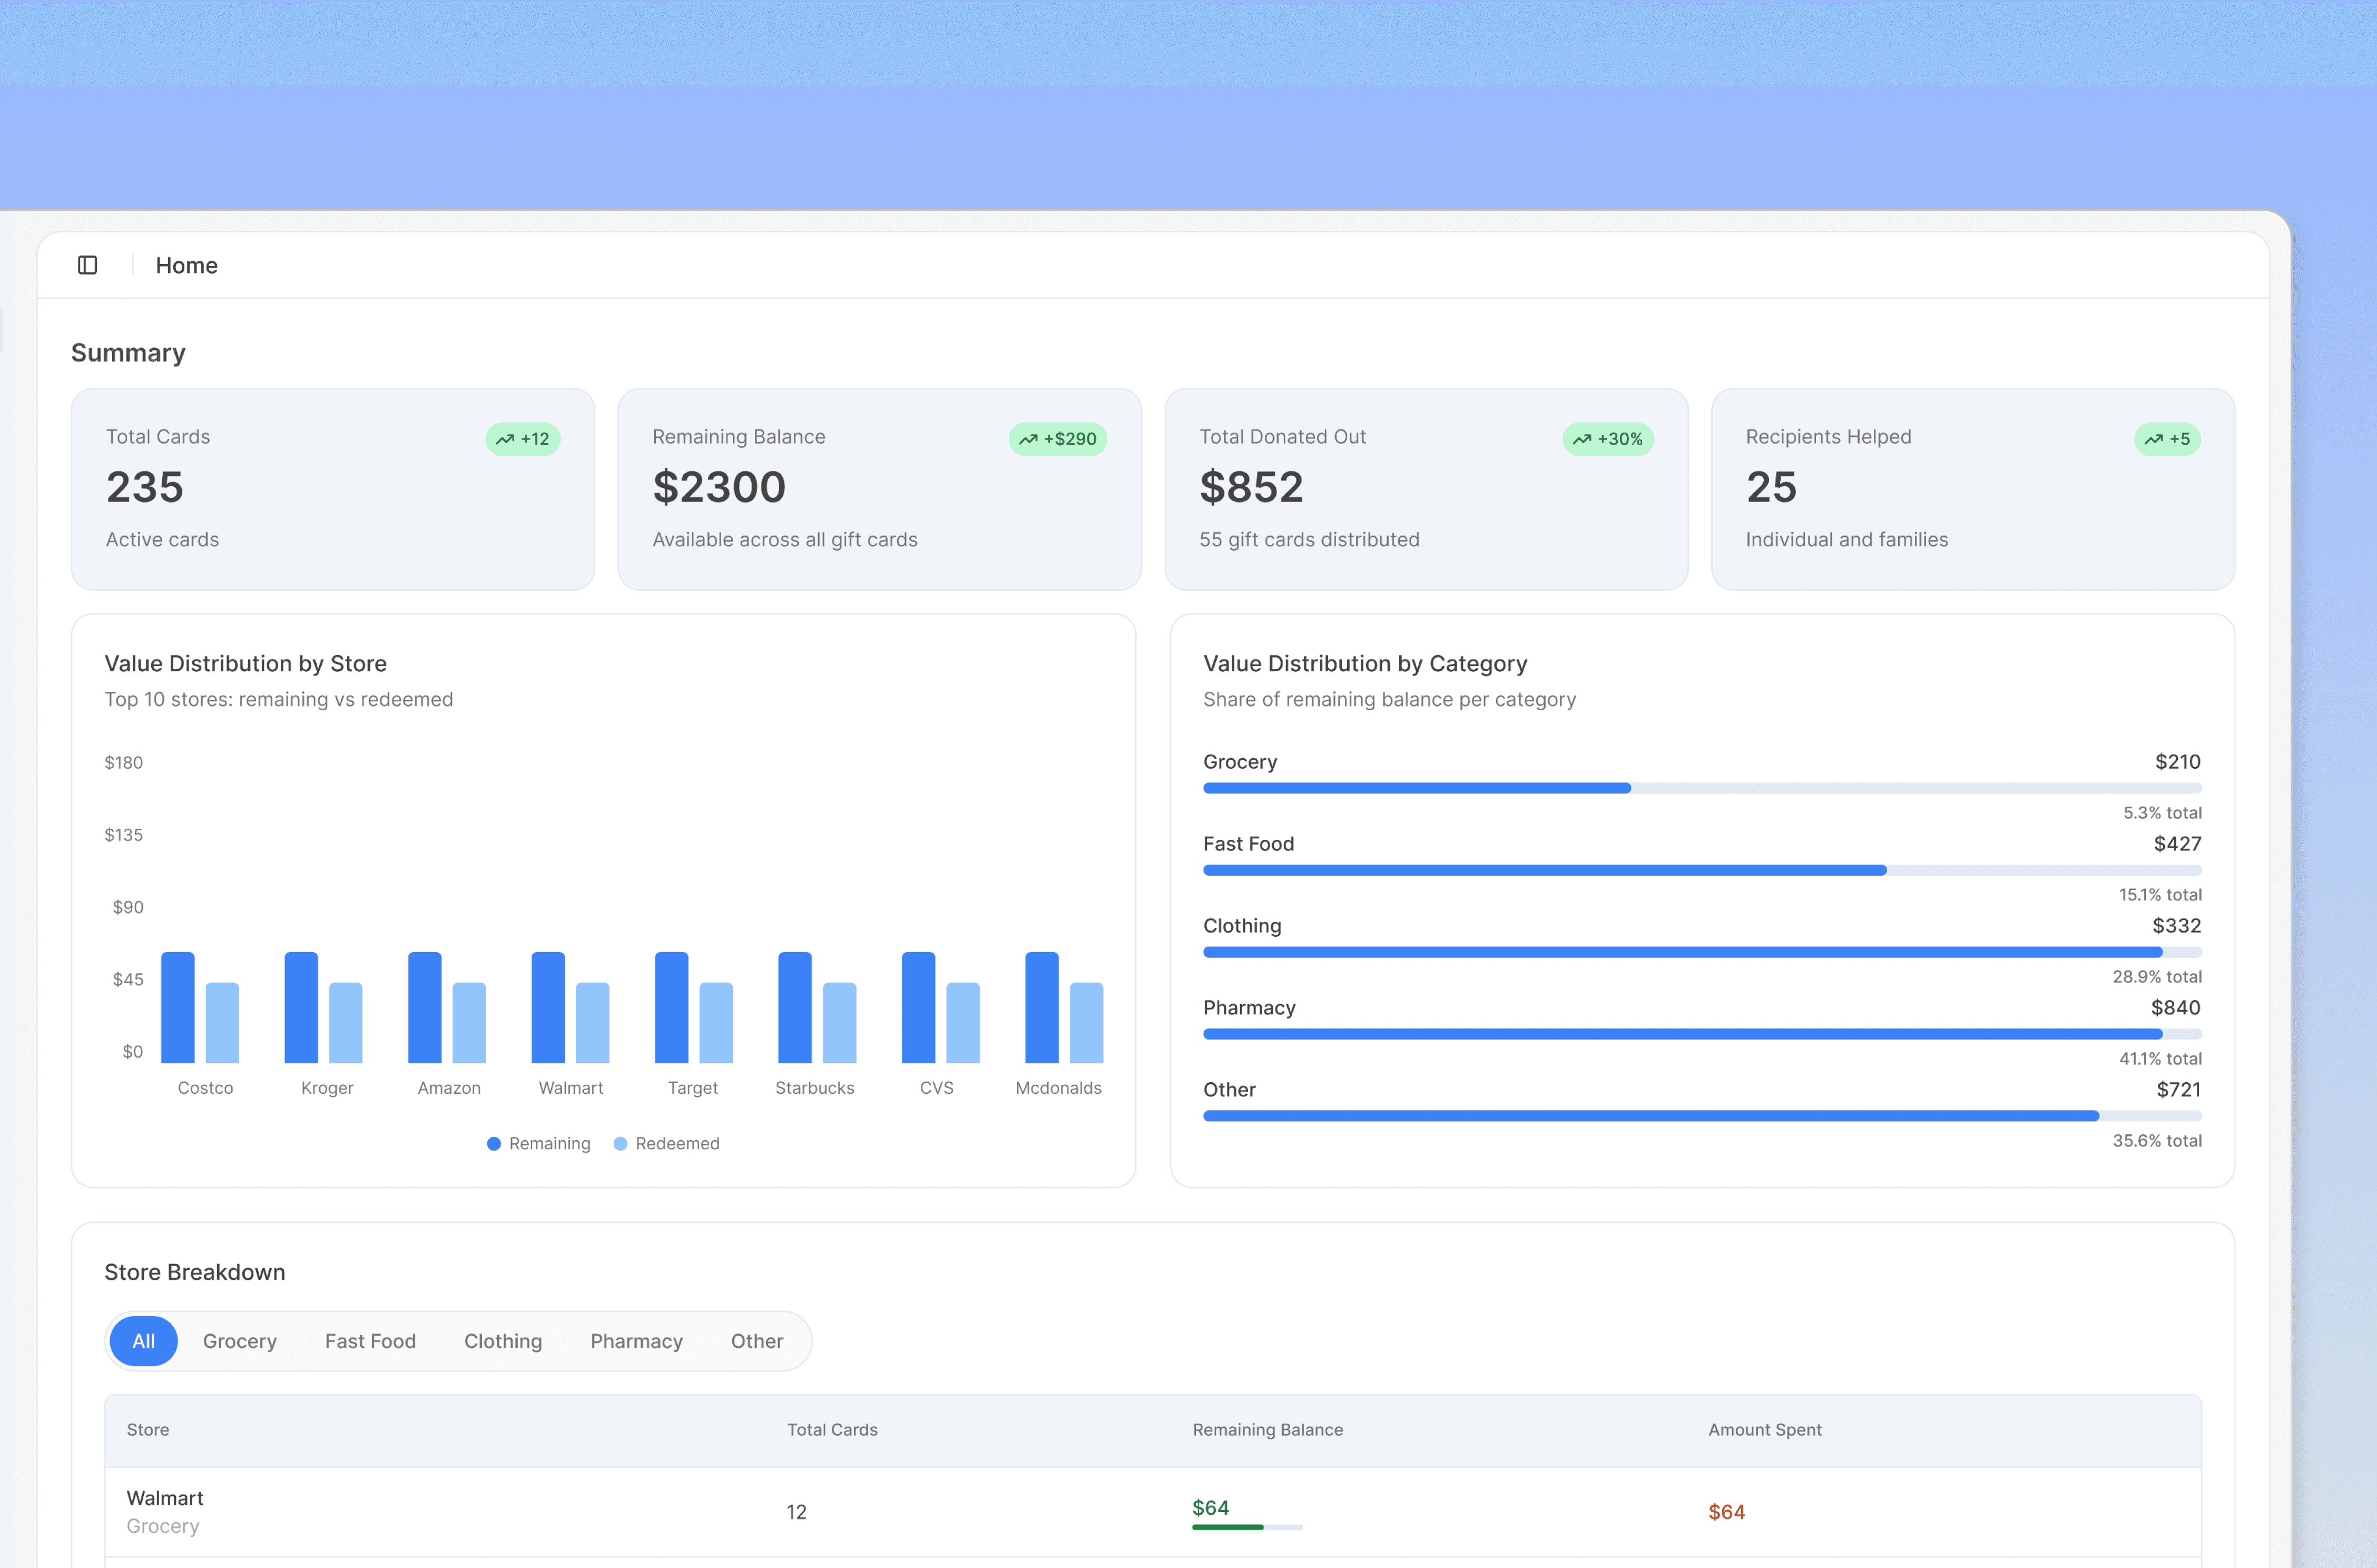The image size is (2377, 1568).
Task: Click the Redeemed legend dot
Action: coord(621,1143)
